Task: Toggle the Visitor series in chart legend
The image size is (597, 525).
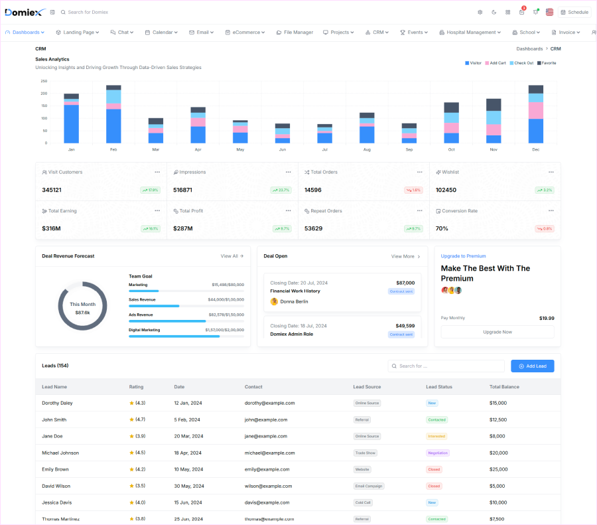Action: click(471, 62)
